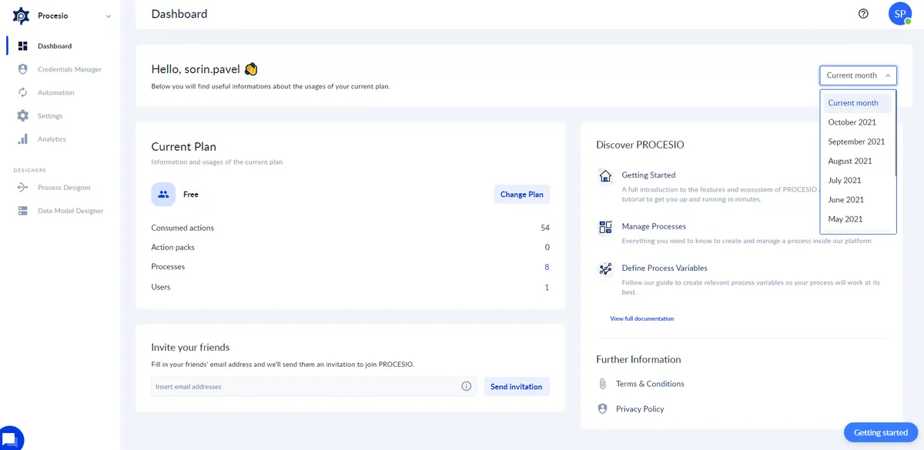The image size is (924, 450).
Task: Select June 2021 from the list
Action: [x=857, y=199]
